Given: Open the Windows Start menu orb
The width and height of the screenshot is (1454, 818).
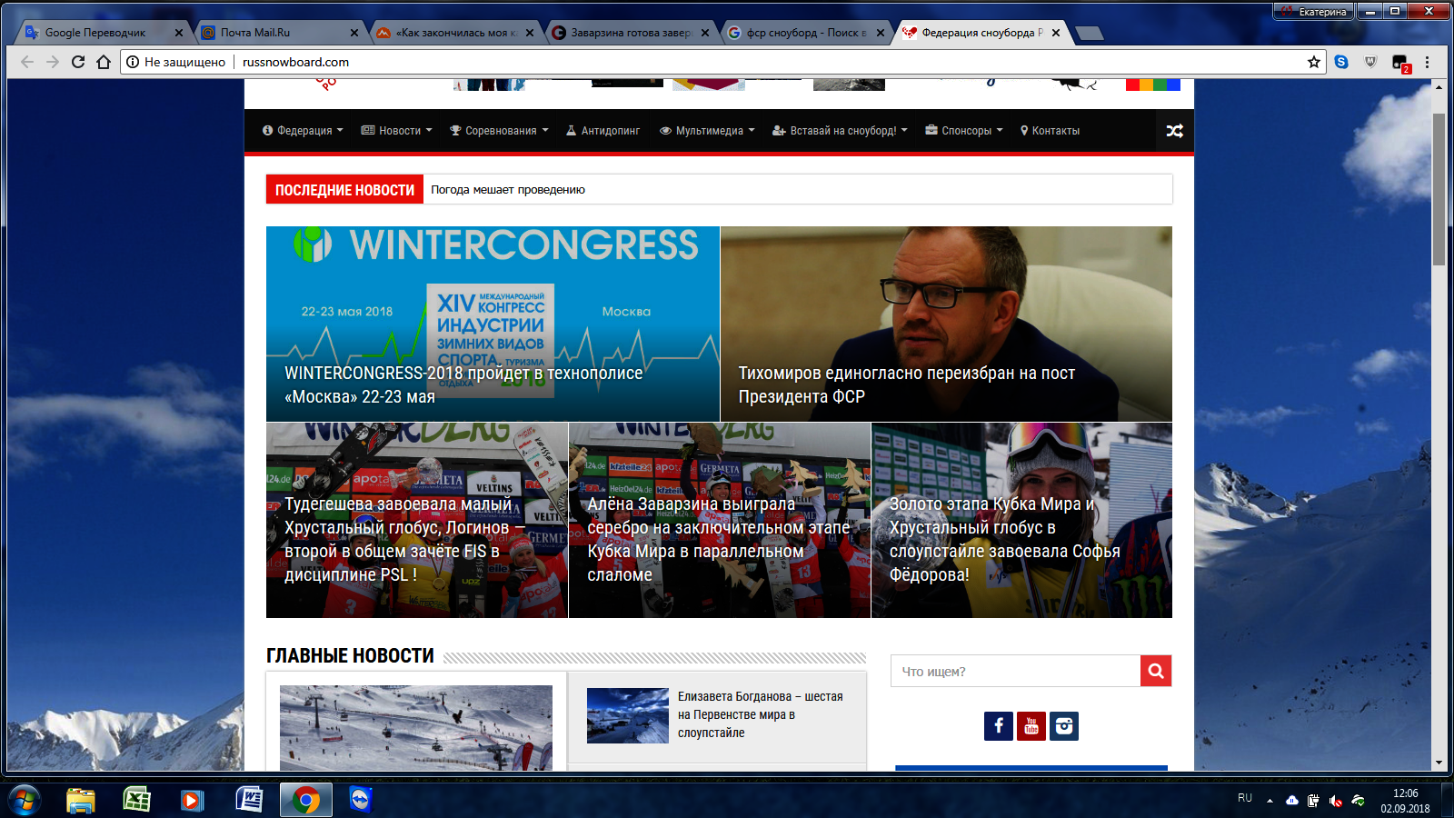Looking at the screenshot, I should [25, 800].
